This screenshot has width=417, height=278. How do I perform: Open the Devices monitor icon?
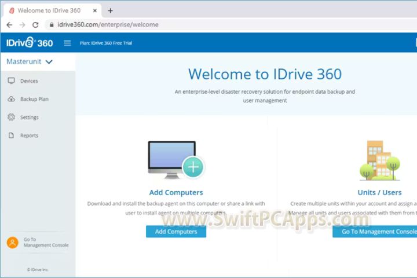coord(11,81)
